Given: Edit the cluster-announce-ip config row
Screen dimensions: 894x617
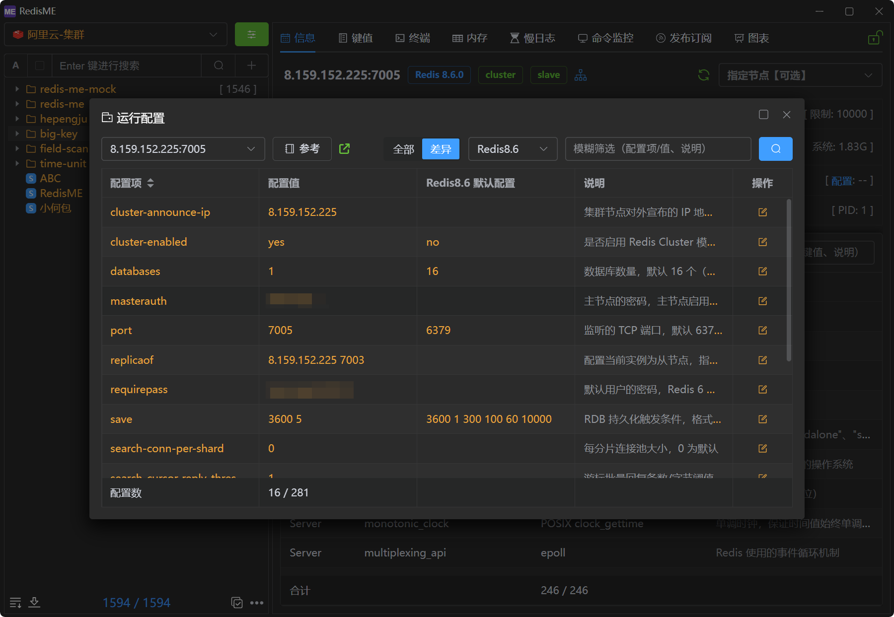Looking at the screenshot, I should pyautogui.click(x=763, y=212).
